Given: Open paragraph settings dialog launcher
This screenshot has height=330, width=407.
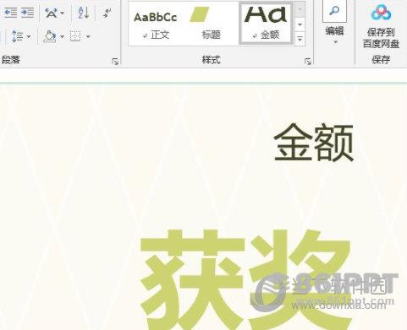Looking at the screenshot, I should pyautogui.click(x=115, y=62).
